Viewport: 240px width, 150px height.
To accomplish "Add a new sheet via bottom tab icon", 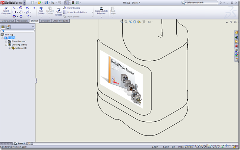I will [x=29, y=143].
